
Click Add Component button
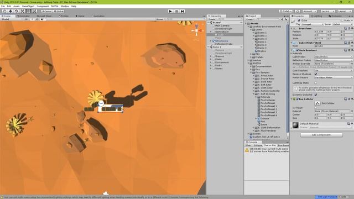tap(321, 135)
